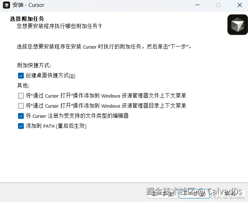Click the Next (下一步) button
The image size is (248, 202).
click(194, 193)
